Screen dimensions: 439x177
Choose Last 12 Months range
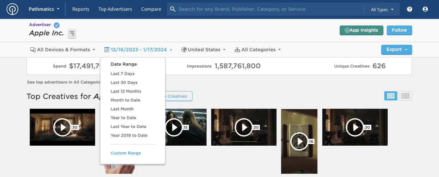coord(126,91)
